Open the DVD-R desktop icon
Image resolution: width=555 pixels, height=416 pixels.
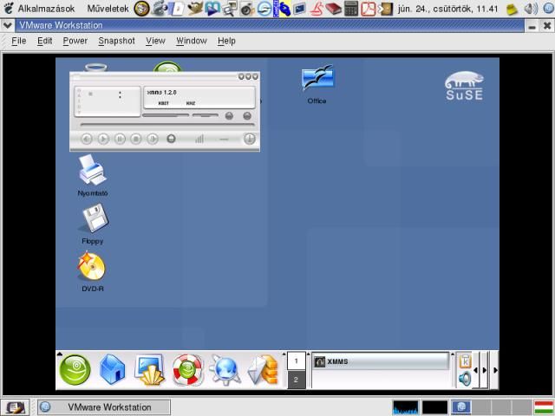[x=92, y=271]
